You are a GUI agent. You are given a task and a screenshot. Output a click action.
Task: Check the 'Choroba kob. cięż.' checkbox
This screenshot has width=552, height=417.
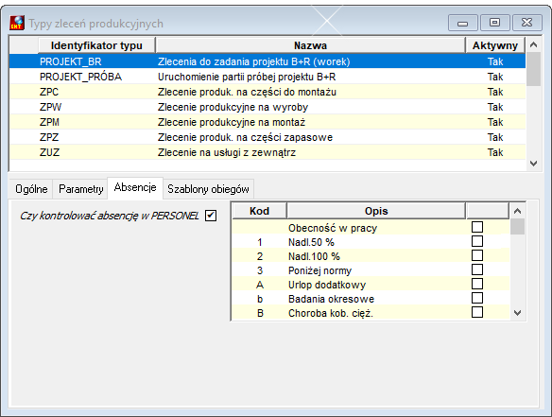[x=477, y=312]
